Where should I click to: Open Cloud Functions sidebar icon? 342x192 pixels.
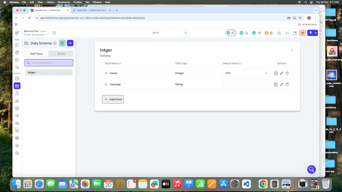pos(17,123)
